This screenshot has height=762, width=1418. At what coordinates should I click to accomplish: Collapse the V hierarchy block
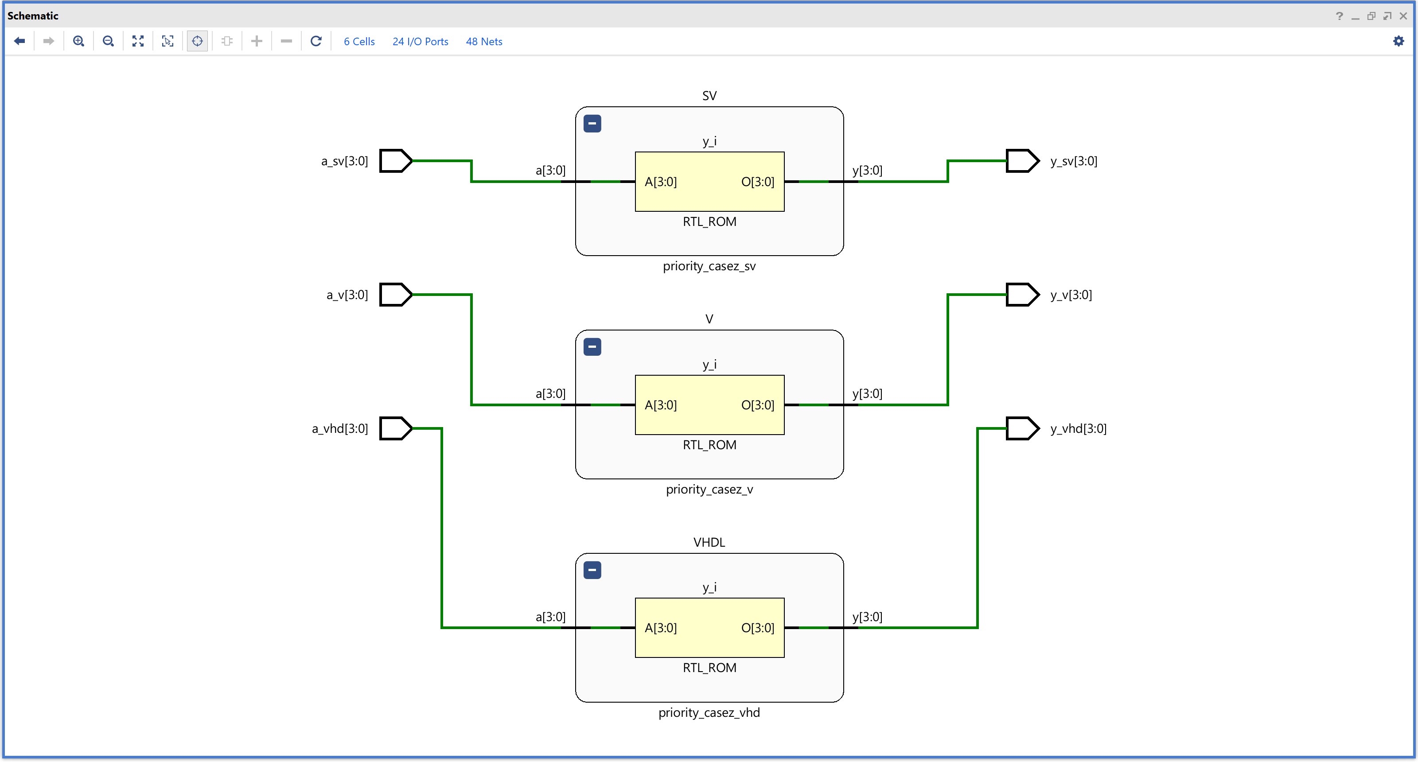[x=592, y=347]
